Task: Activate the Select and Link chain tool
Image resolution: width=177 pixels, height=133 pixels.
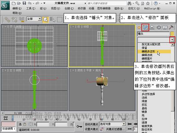Action: 7,19
